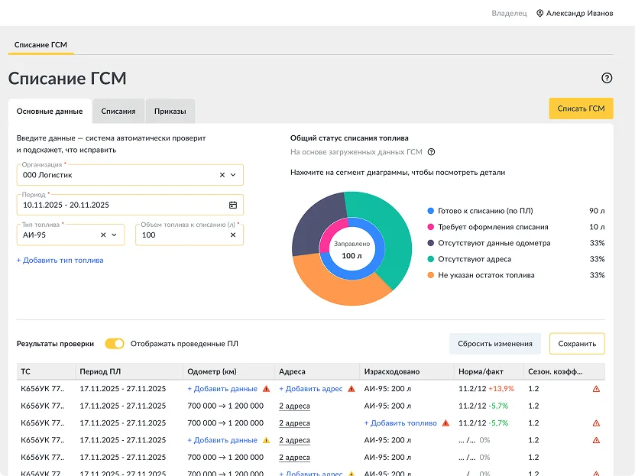Switch to the Списания tab
The width and height of the screenshot is (635, 476).
[x=118, y=112]
